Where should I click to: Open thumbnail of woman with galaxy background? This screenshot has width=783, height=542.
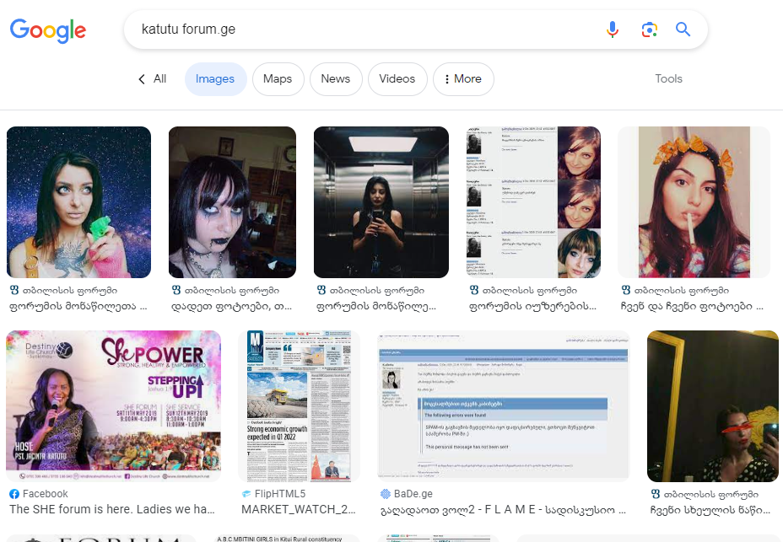pos(79,202)
